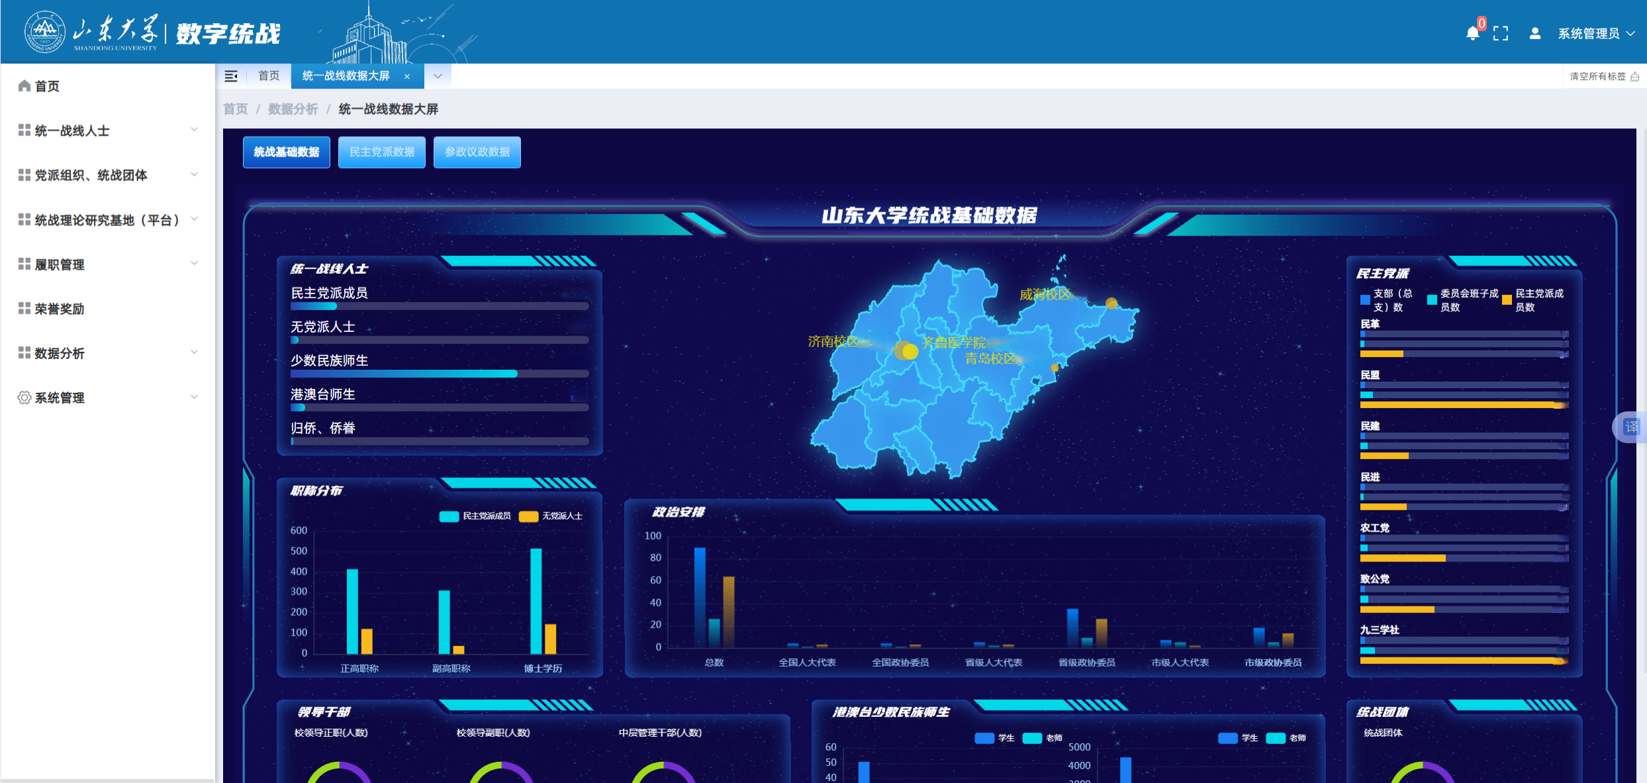Click the gear icon beside 系统管理
This screenshot has height=783, width=1647.
click(x=24, y=397)
